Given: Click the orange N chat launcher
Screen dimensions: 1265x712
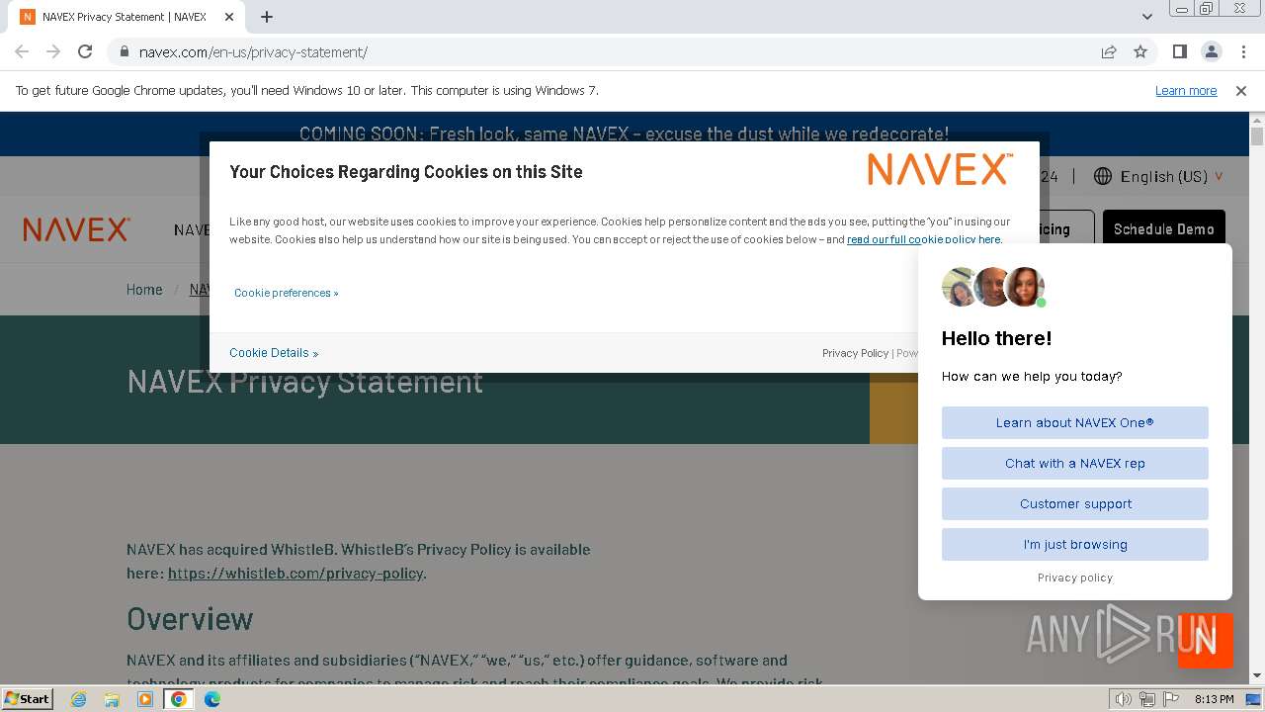Looking at the screenshot, I should [x=1205, y=640].
